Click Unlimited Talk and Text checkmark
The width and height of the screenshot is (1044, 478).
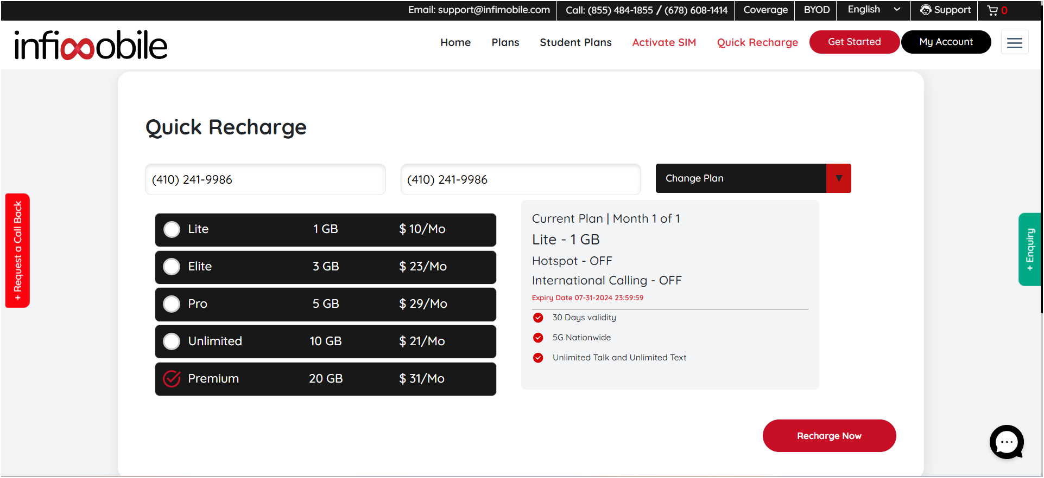point(538,358)
